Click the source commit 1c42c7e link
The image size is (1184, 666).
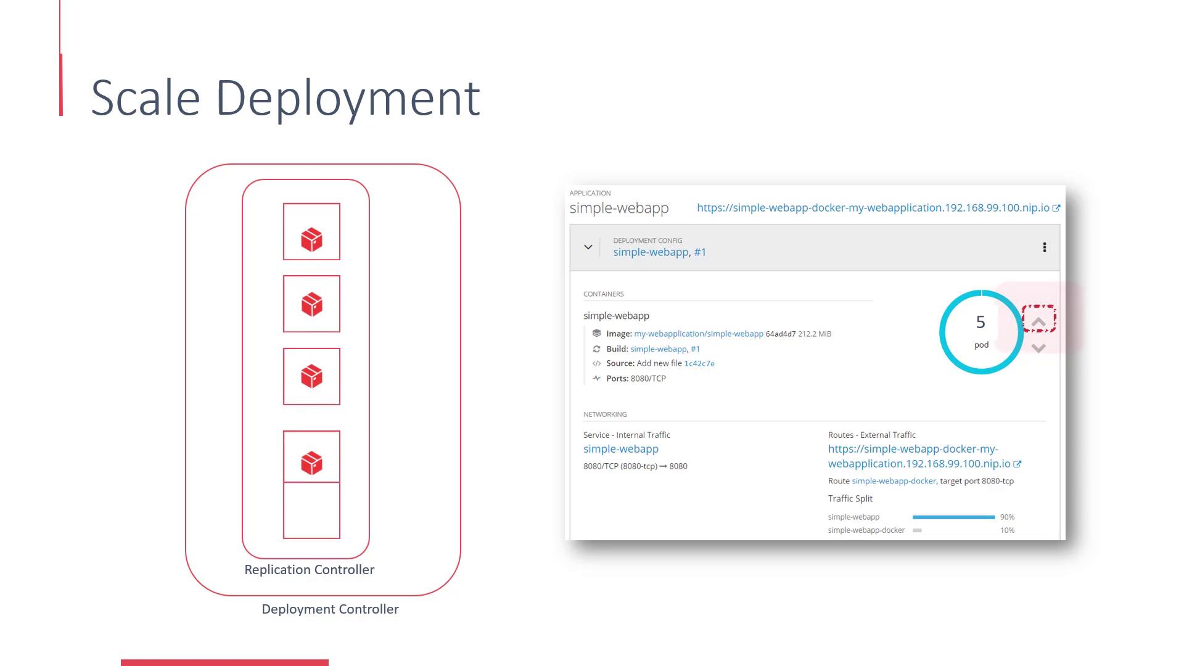pos(699,364)
